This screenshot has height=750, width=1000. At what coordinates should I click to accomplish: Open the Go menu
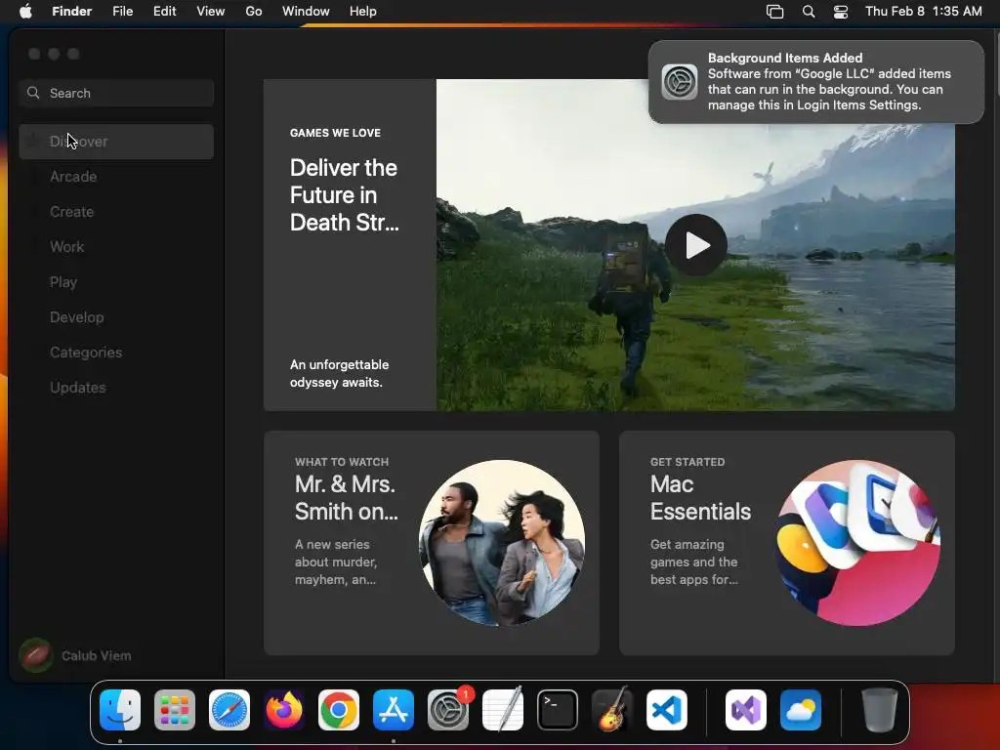(254, 11)
